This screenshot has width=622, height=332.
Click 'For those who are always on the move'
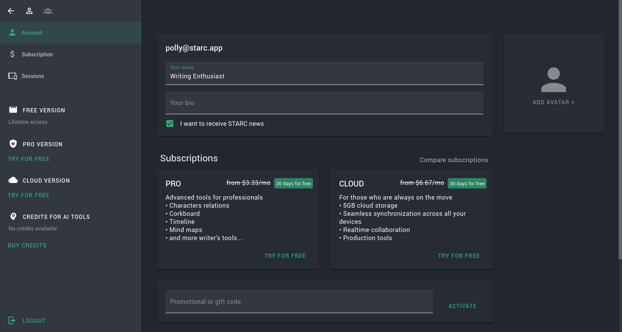pos(396,197)
